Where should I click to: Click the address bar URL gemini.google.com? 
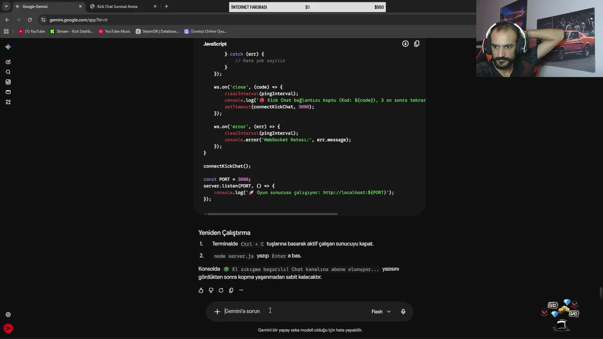(x=79, y=20)
